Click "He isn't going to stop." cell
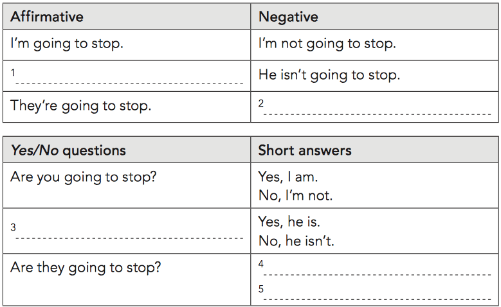Screen dimensions: 501x307 pyautogui.click(x=329, y=75)
